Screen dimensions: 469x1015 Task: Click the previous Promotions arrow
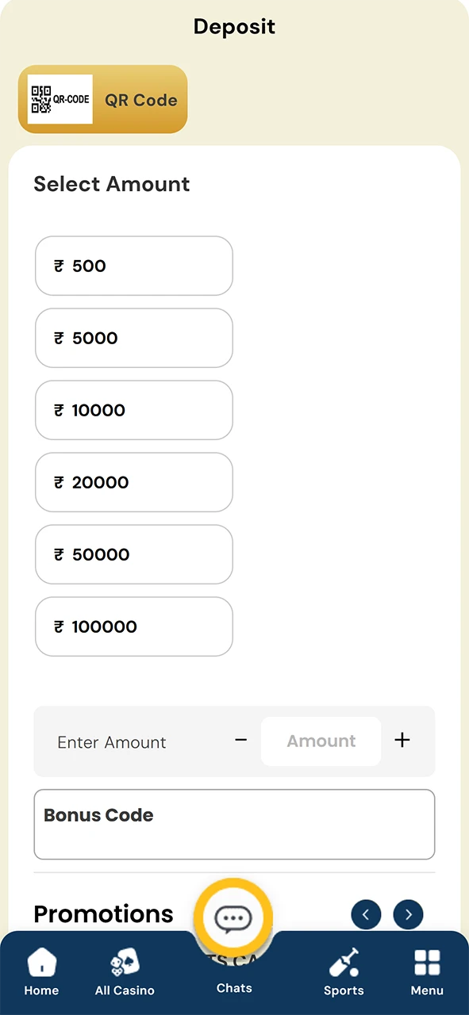(x=366, y=914)
